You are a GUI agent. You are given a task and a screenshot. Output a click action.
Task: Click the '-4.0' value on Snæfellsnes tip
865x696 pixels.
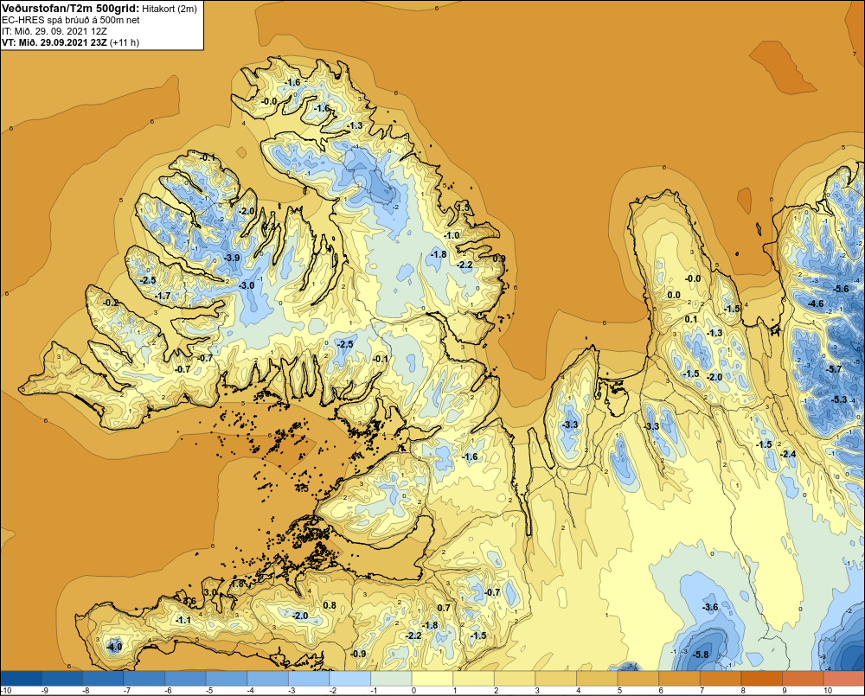[114, 647]
